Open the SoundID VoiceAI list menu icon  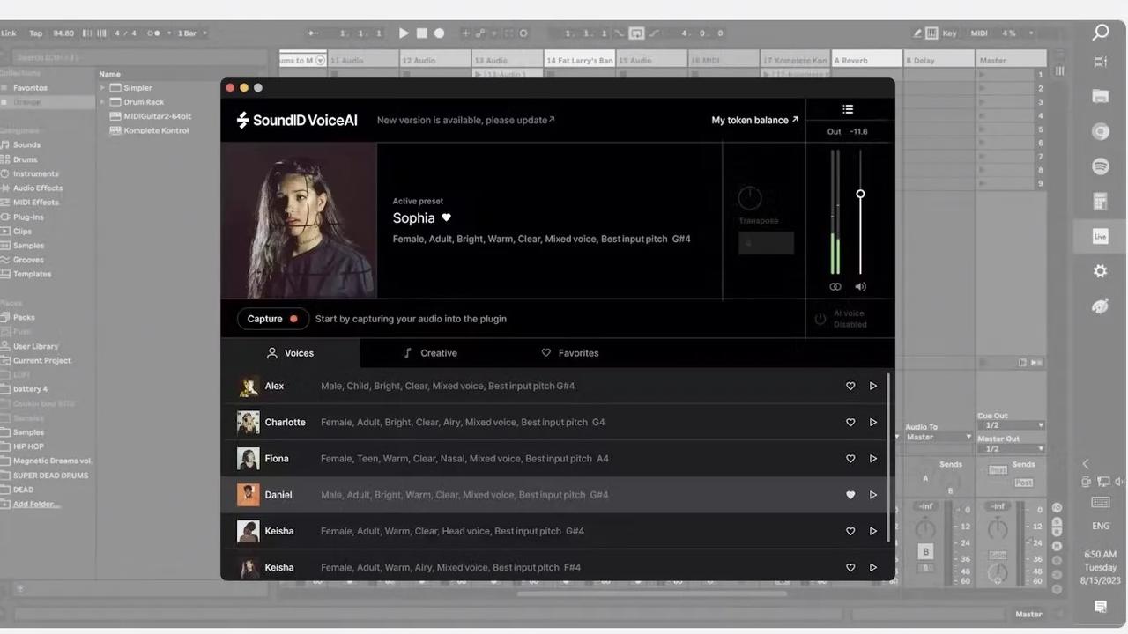[848, 109]
